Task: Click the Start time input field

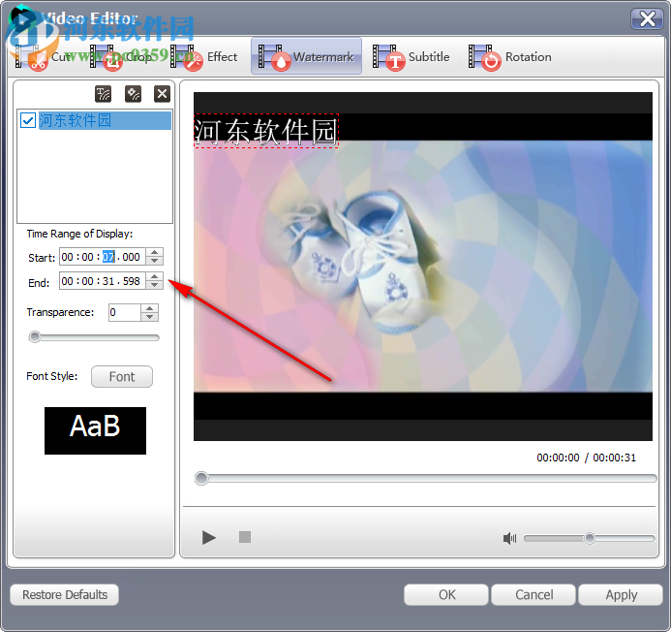Action: (x=103, y=257)
